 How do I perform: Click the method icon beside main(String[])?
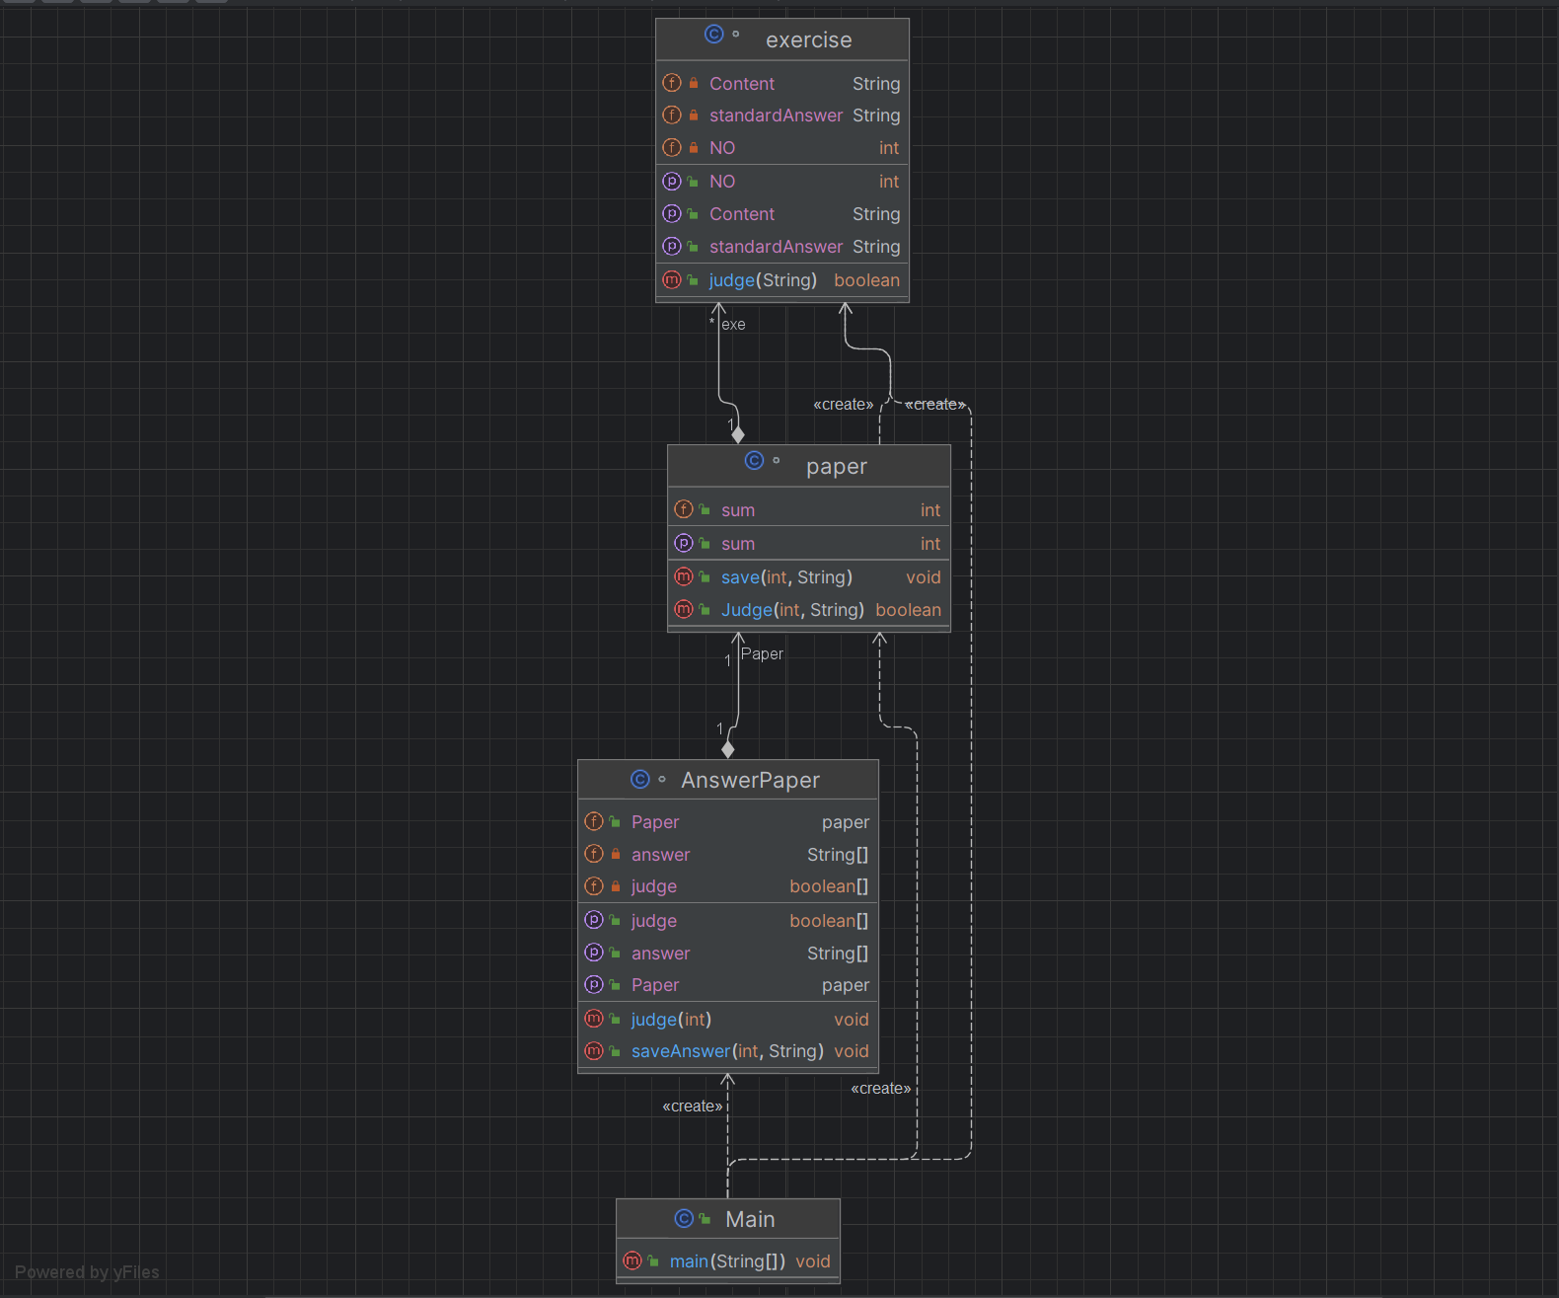pos(632,1261)
